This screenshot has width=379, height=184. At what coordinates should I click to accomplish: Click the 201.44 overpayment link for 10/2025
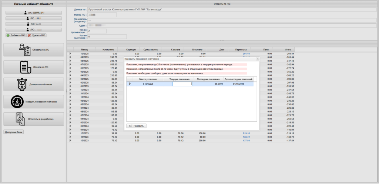(x=246, y=54)
